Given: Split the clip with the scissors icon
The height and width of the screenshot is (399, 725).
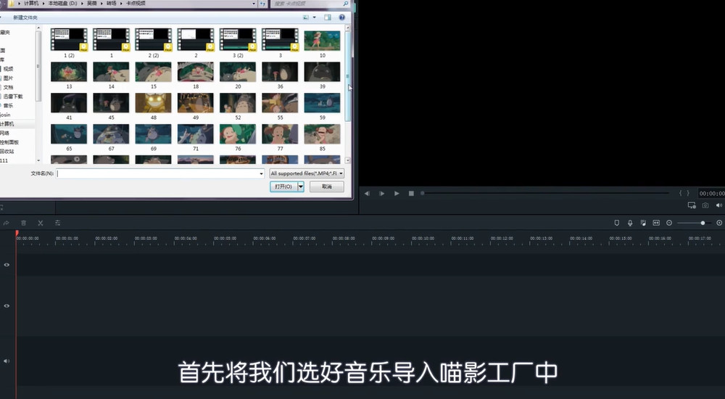Looking at the screenshot, I should 40,223.
